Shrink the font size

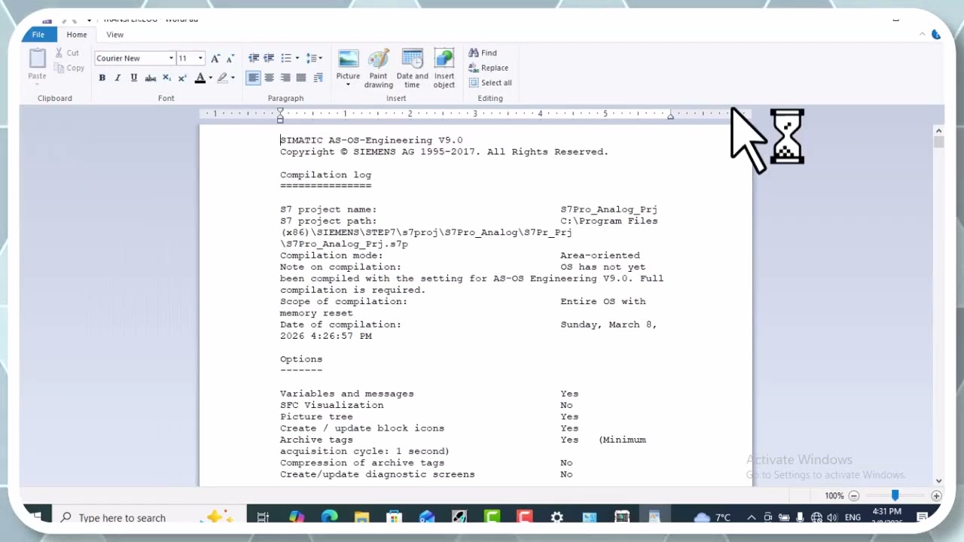pyautogui.click(x=230, y=58)
